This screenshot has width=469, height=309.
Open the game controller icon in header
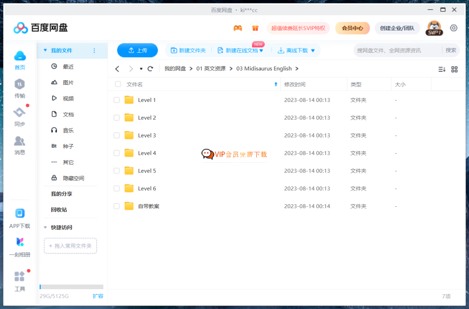click(x=238, y=28)
